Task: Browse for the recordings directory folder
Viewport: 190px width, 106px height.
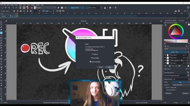Action: click(188, 75)
